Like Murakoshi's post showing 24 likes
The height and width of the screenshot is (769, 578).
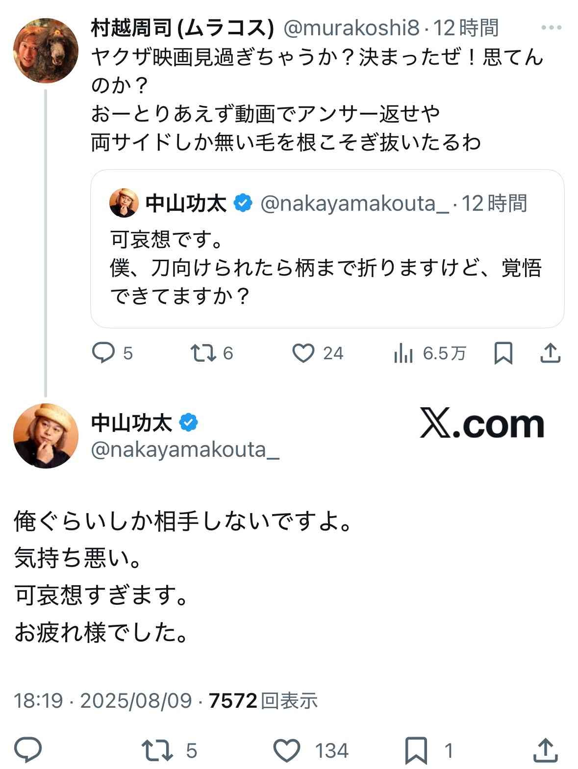[303, 353]
